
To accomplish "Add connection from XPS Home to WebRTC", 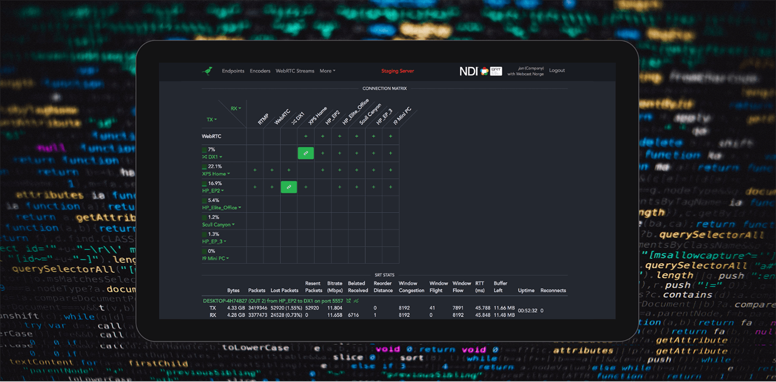I will pyautogui.click(x=272, y=170).
